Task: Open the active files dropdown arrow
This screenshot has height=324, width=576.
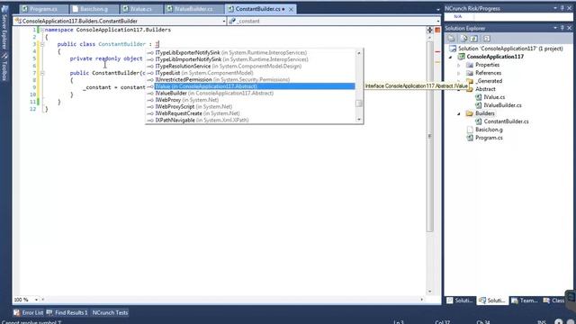Action: pyautogui.click(x=438, y=10)
